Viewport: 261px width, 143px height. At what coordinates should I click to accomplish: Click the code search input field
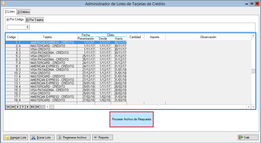[18, 27]
